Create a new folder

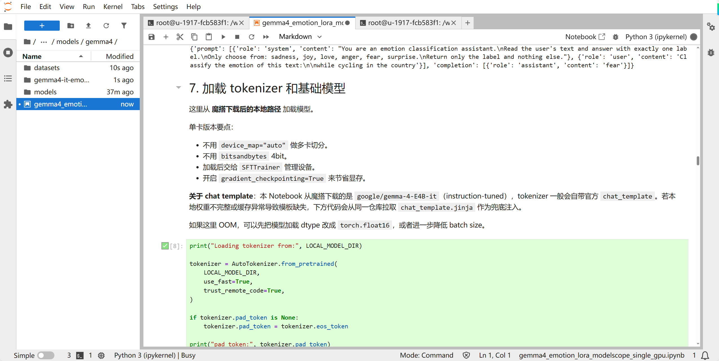click(71, 26)
